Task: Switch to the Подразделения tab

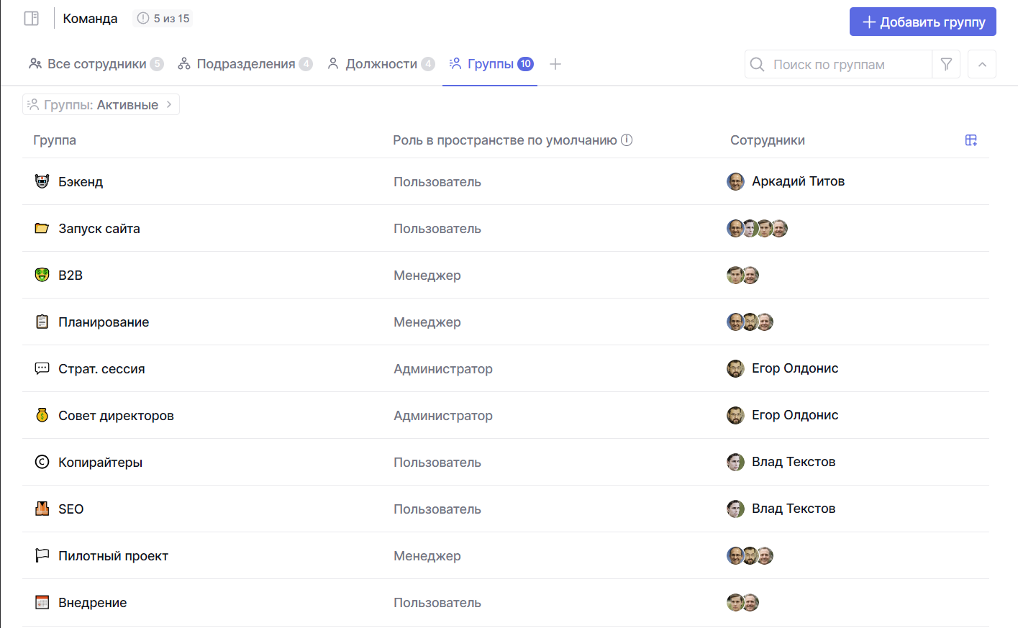Action: click(x=245, y=64)
